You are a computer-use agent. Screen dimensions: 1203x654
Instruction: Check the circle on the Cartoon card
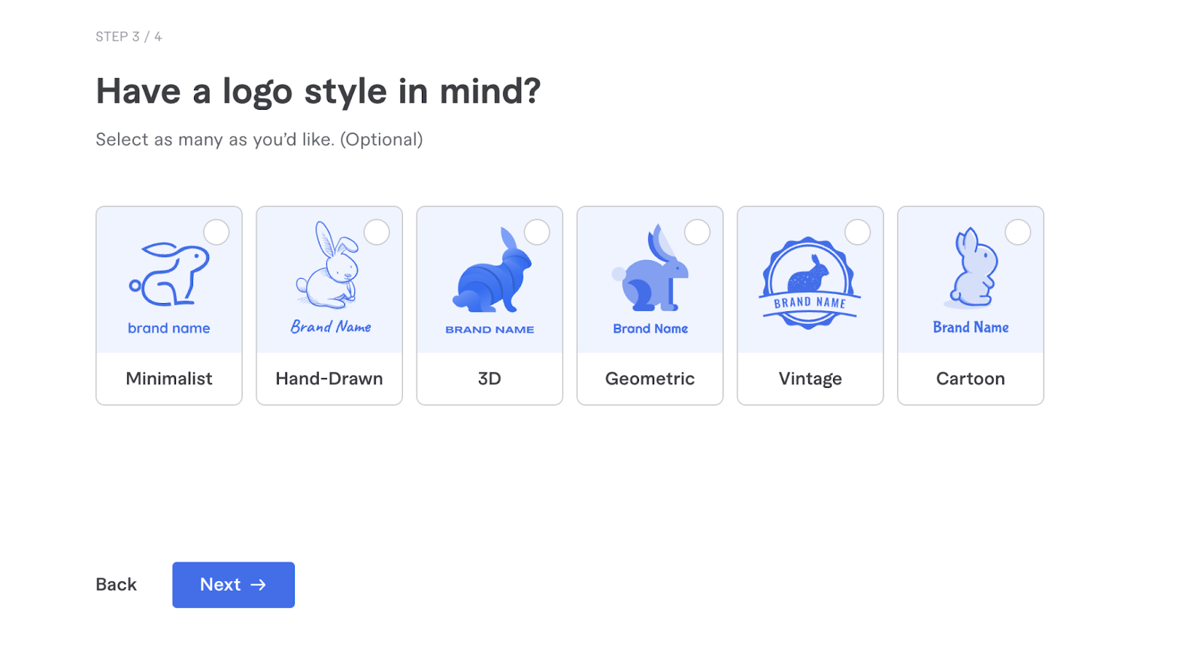tap(1018, 232)
